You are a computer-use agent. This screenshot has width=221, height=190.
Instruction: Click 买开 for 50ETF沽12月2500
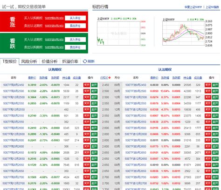tap(208, 97)
